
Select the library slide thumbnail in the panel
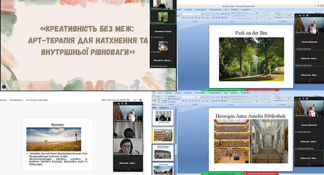point(164,135)
